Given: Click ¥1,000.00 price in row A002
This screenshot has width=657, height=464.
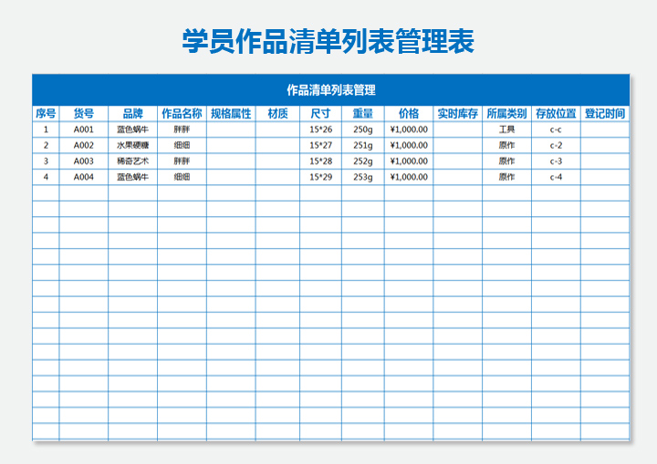Looking at the screenshot, I should click(x=409, y=145).
